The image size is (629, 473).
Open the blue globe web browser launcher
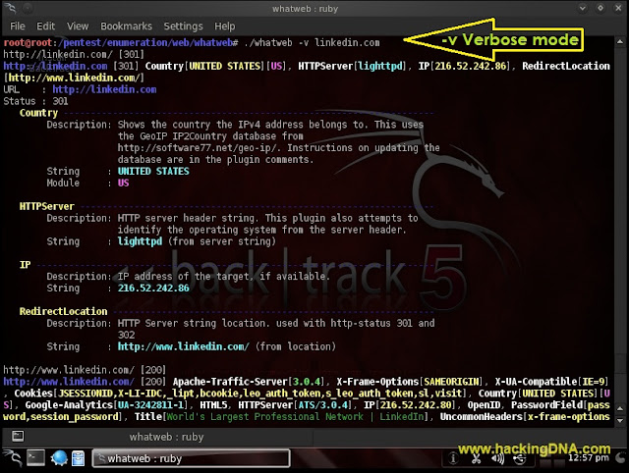[59, 458]
